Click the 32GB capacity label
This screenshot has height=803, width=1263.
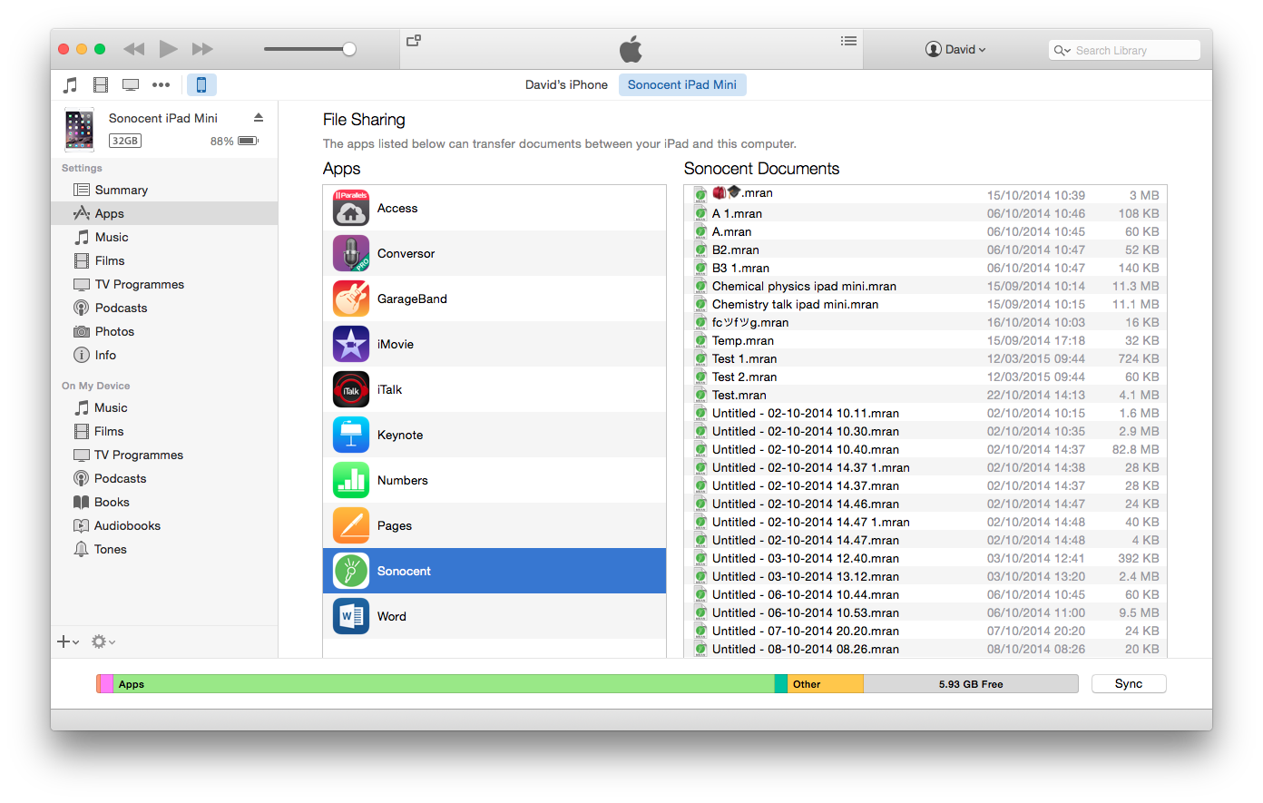(x=124, y=141)
